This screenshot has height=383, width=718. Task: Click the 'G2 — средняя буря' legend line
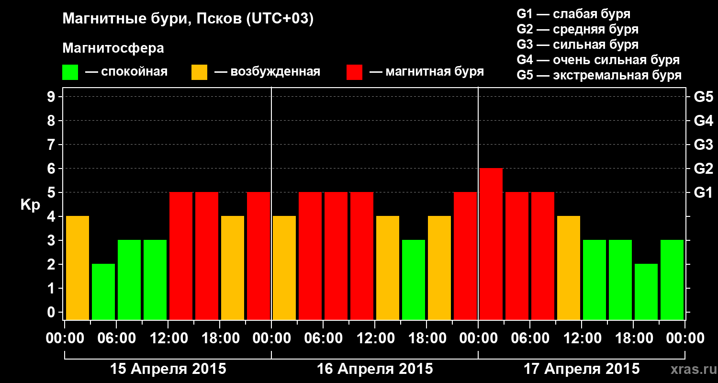(x=578, y=29)
